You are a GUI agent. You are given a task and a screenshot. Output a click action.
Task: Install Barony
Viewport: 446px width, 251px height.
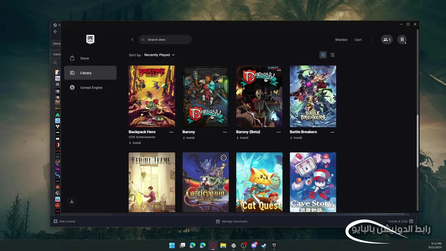pos(189,138)
